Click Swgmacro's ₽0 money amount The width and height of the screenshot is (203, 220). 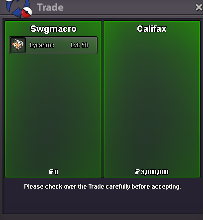click(53, 172)
